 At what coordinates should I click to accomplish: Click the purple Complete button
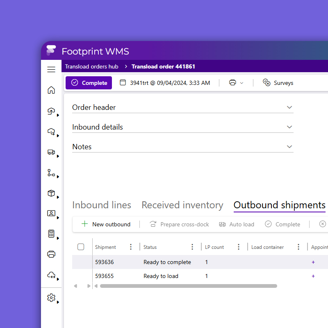coord(89,83)
